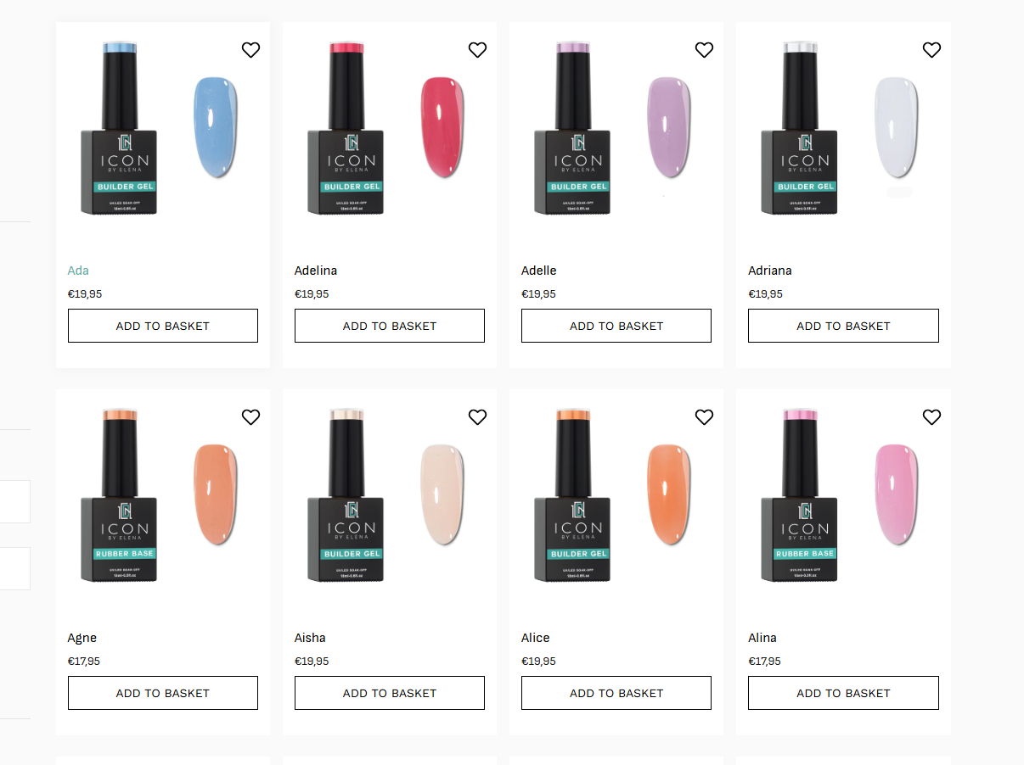View the red Adelina nail swatch
The width and height of the screenshot is (1024, 765).
click(442, 127)
